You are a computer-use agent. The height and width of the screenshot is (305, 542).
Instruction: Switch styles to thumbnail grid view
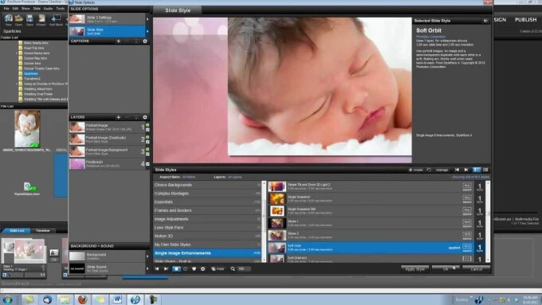click(485, 170)
